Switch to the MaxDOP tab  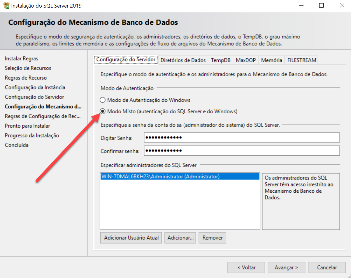point(245,60)
